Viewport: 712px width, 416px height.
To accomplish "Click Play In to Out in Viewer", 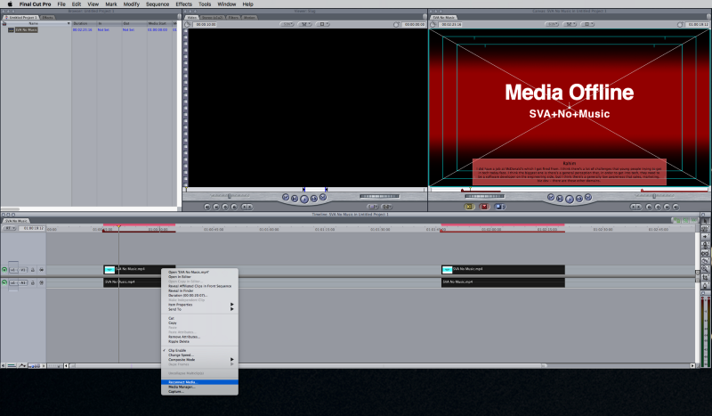I will point(295,199).
